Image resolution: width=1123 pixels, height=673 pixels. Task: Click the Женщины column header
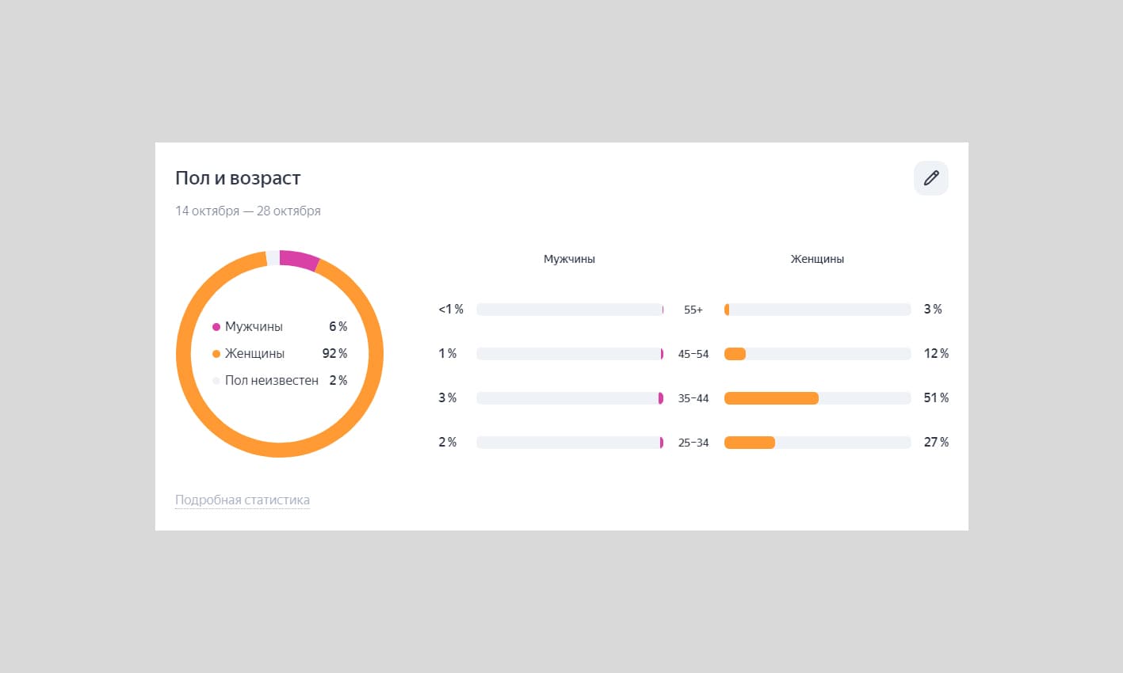(817, 259)
